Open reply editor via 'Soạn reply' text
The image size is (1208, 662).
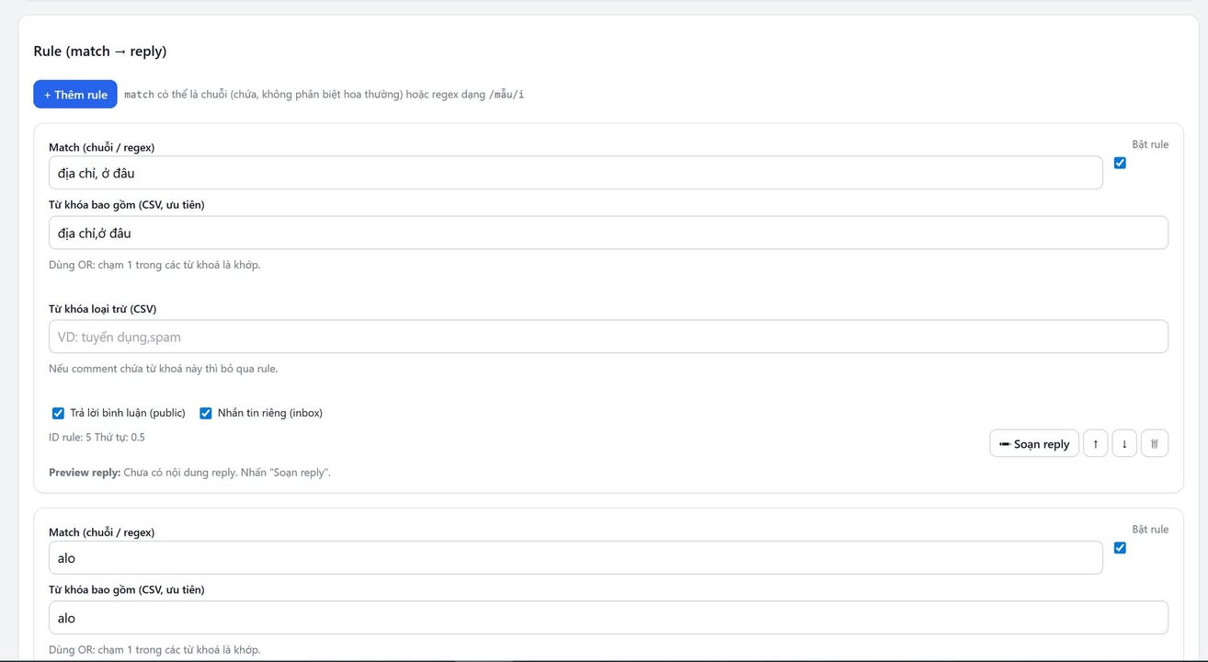click(x=1042, y=444)
